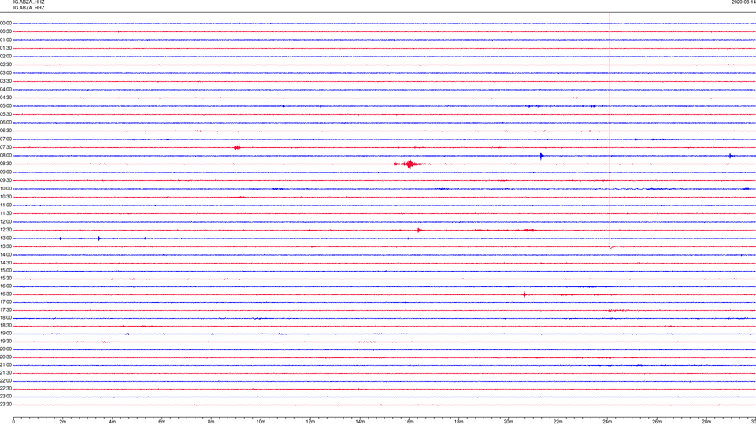Click the 23:00 time label
Screen dimensions: 756x425
click(x=6, y=397)
